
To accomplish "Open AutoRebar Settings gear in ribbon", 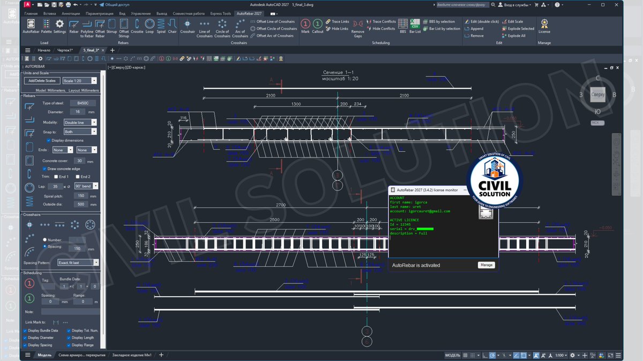I will pos(59,26).
